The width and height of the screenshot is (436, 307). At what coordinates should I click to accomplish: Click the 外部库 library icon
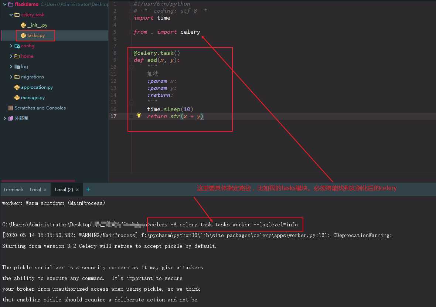point(11,118)
